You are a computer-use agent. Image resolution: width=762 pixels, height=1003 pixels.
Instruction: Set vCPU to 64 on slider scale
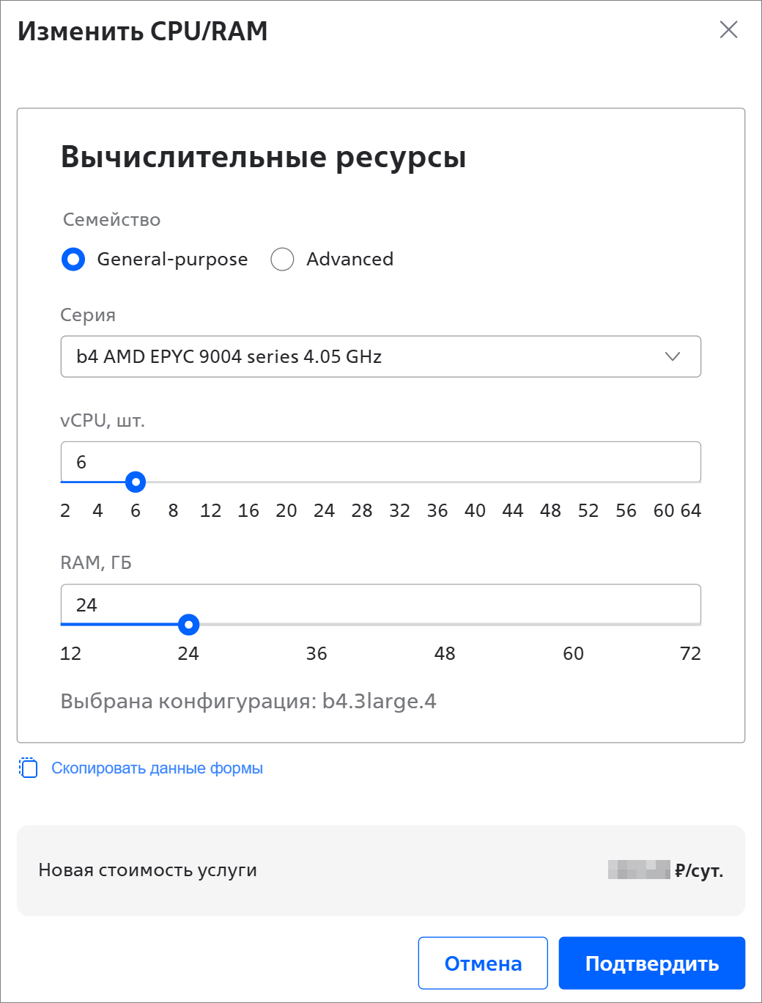point(690,511)
